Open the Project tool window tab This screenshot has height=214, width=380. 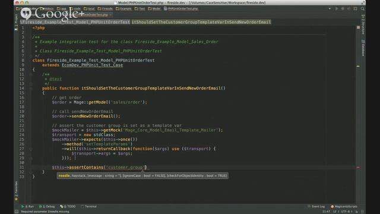tap(16, 22)
